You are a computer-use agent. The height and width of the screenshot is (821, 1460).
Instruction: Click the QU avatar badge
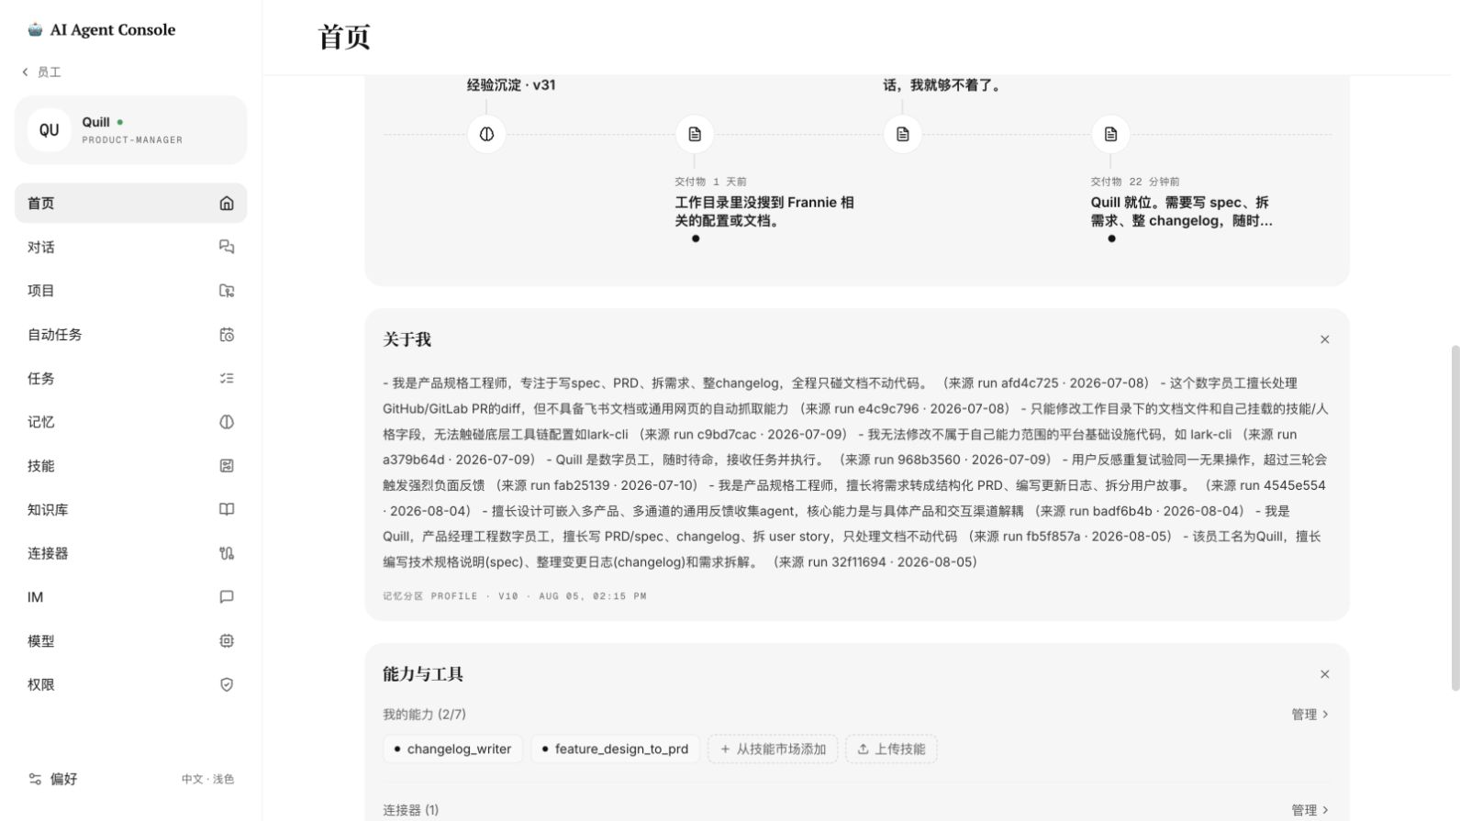[49, 130]
